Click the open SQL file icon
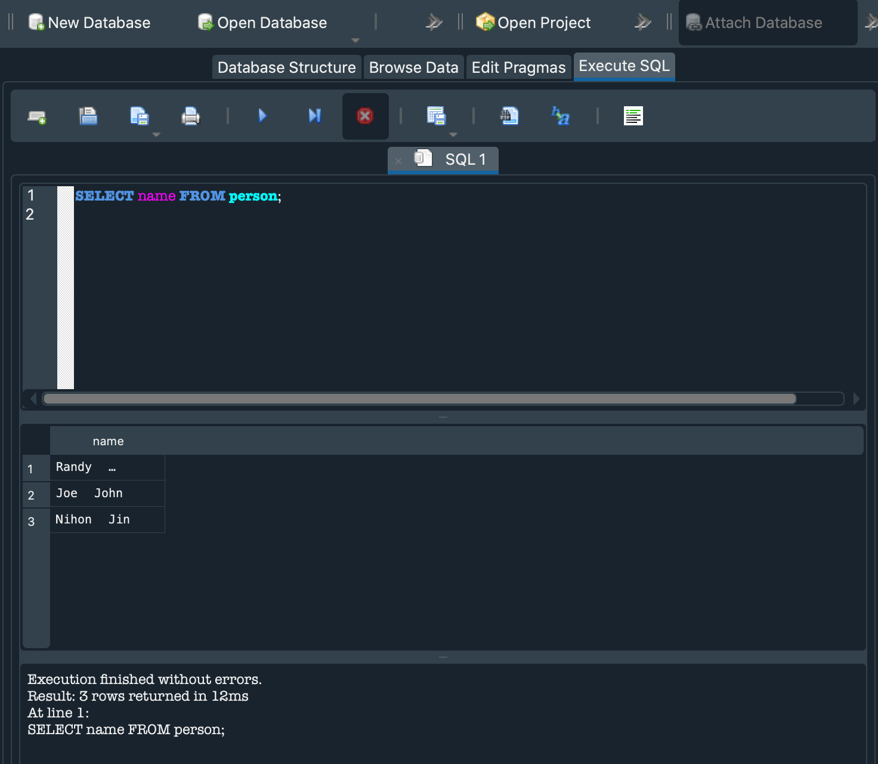The height and width of the screenshot is (764, 878). point(88,116)
